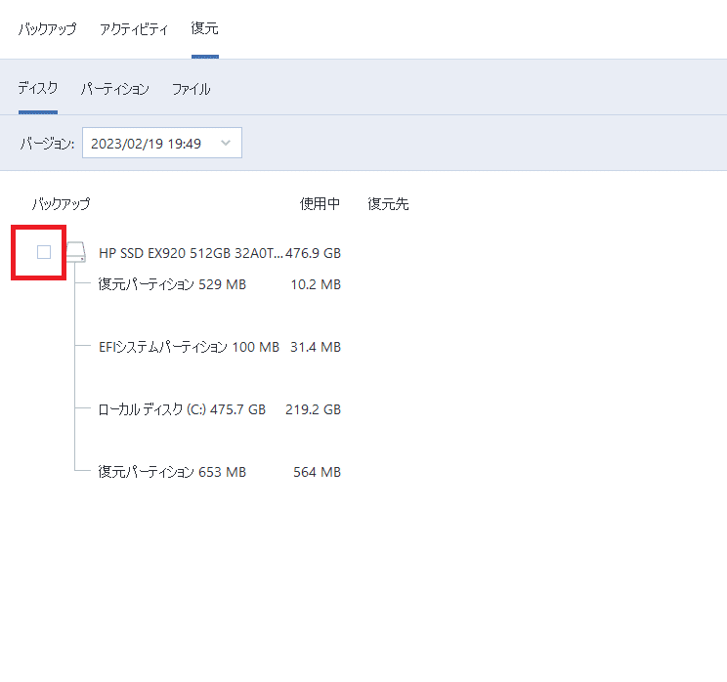Click the HP SSD disk drive icon
The width and height of the screenshot is (727, 682).
coord(76,252)
